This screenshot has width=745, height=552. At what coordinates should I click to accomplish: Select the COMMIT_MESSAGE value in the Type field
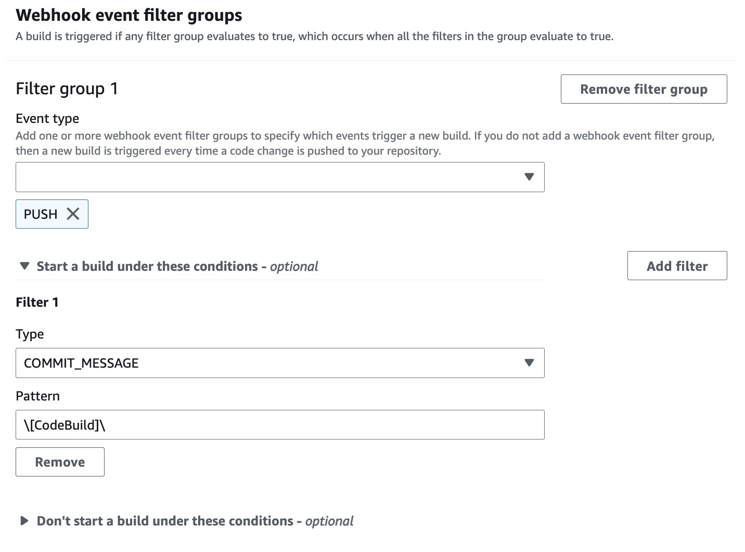click(81, 363)
